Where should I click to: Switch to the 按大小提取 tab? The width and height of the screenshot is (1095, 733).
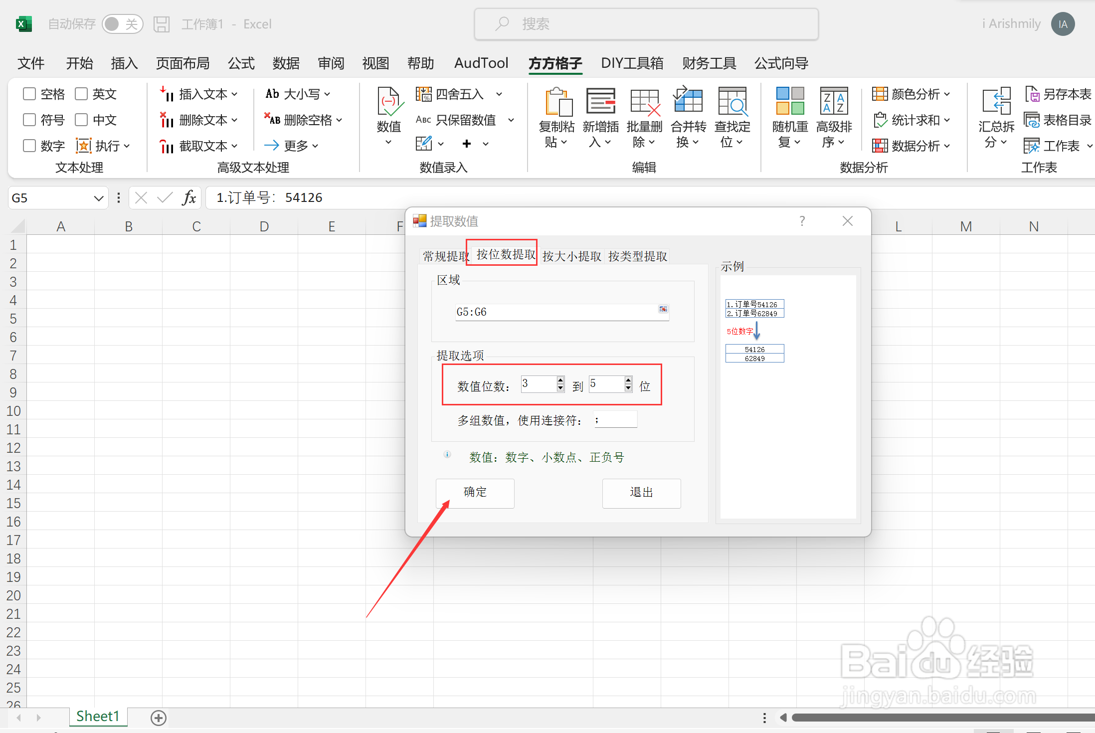pyautogui.click(x=571, y=256)
